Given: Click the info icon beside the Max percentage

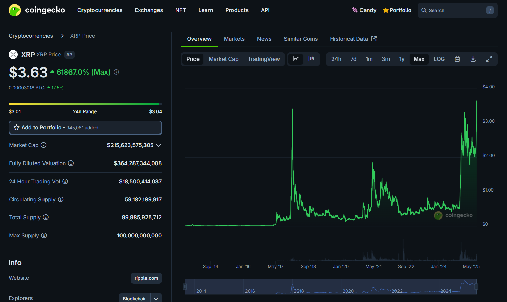Looking at the screenshot, I should point(116,72).
